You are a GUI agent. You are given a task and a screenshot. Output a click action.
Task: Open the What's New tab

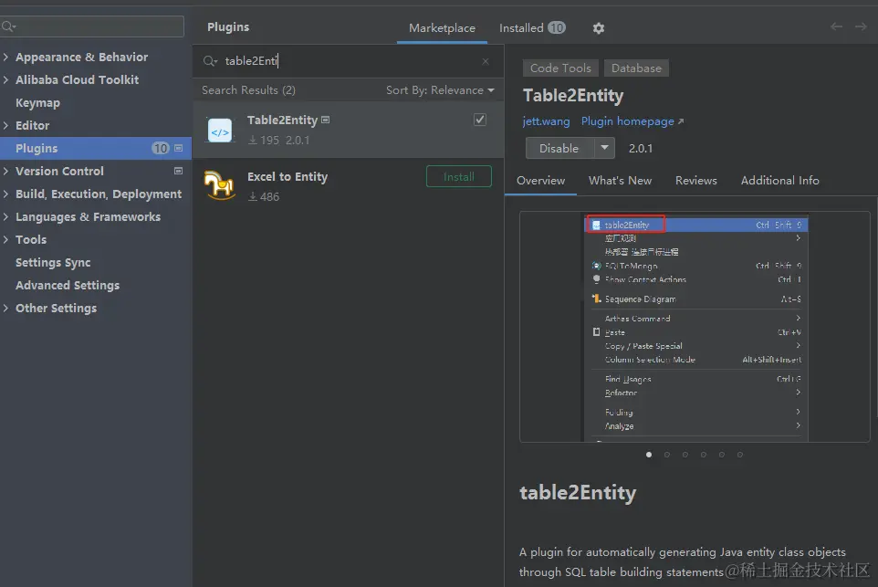620,181
